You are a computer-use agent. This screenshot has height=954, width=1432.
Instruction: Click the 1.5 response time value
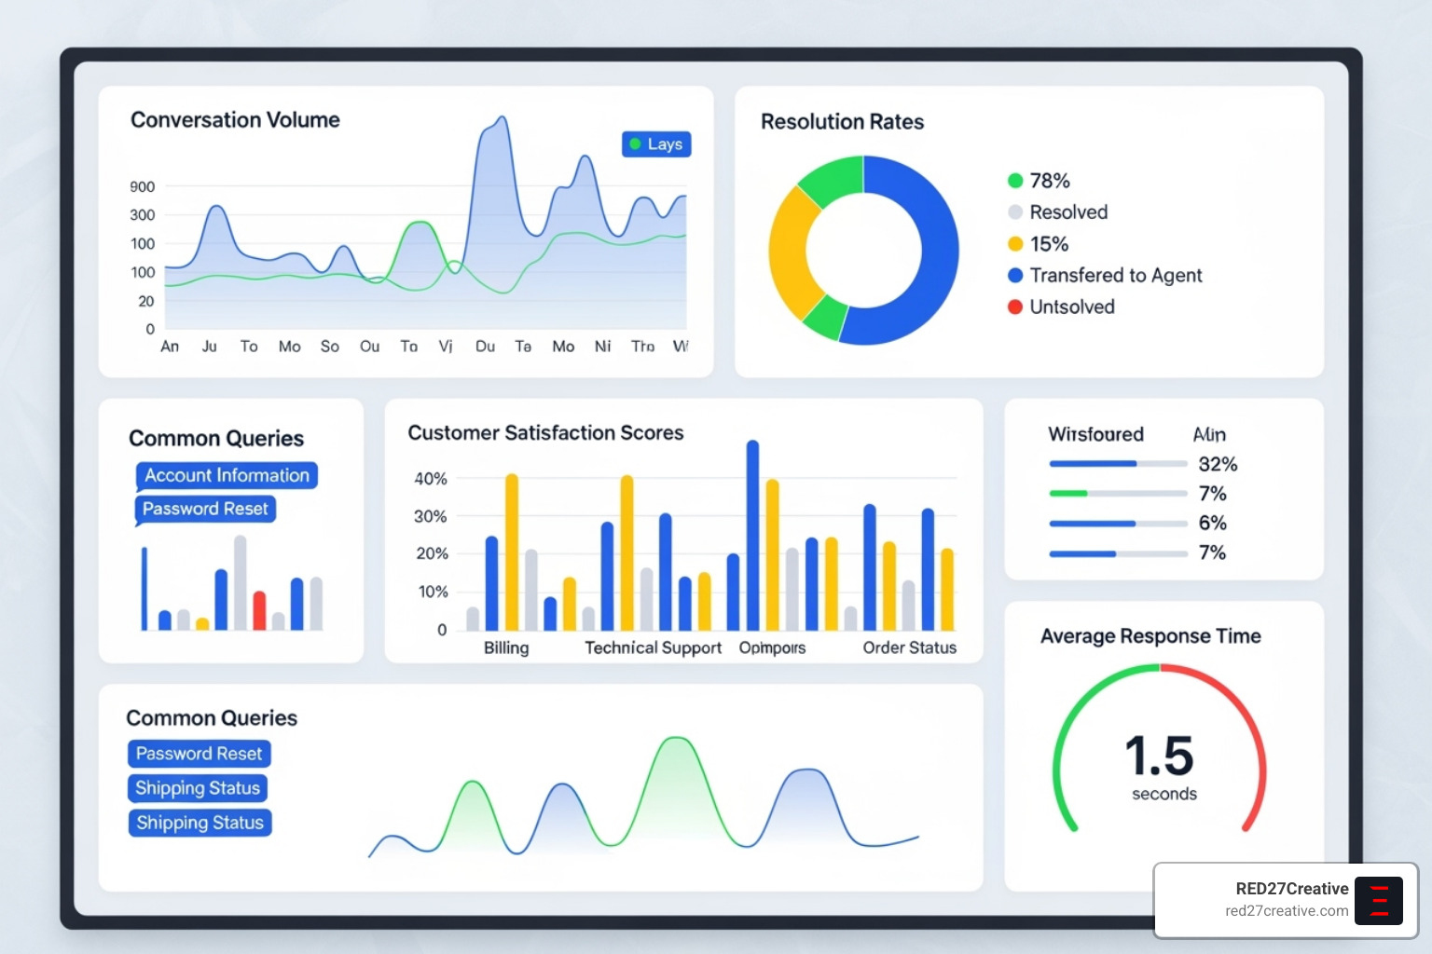coord(1159,756)
